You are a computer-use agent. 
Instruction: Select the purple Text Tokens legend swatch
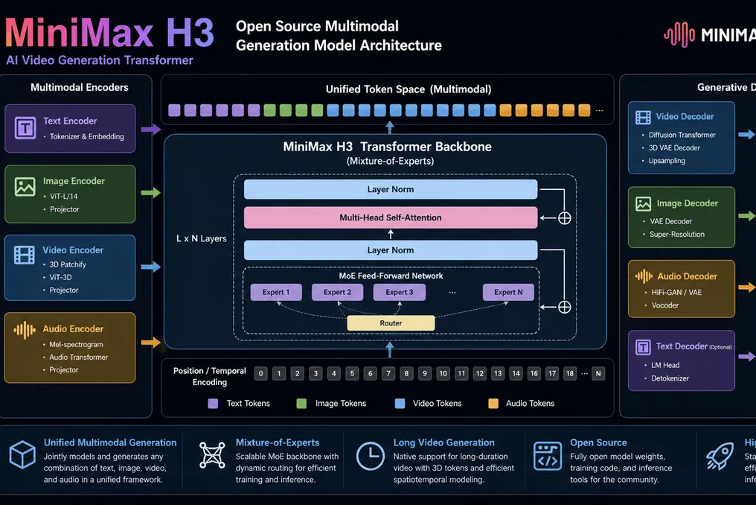point(213,404)
